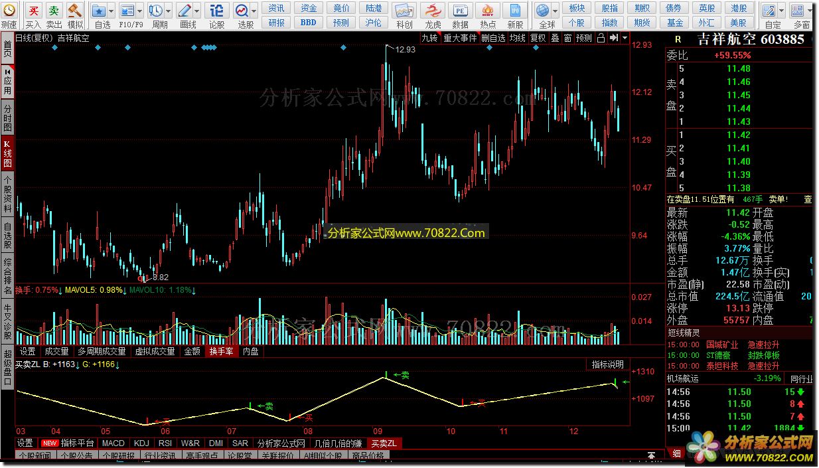This screenshot has height=468, width=819.
Task: Open the 模拟 simulated trading gavel icon
Action: (x=75, y=11)
